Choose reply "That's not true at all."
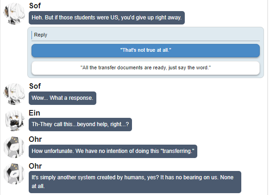This screenshot has height=195, width=270. click(145, 50)
